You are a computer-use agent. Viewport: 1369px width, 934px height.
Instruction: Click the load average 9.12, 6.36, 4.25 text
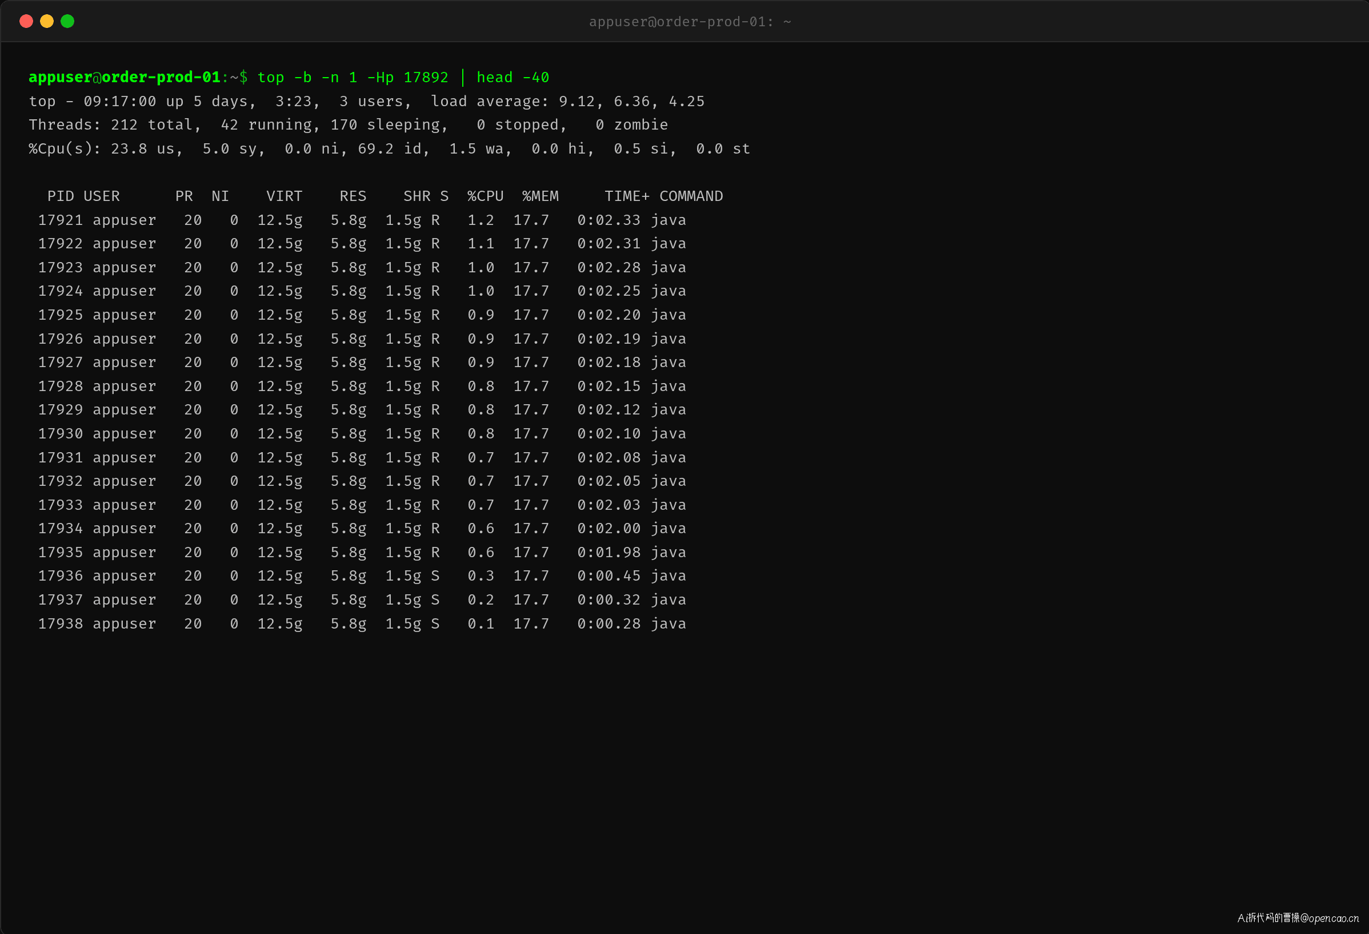(567, 101)
